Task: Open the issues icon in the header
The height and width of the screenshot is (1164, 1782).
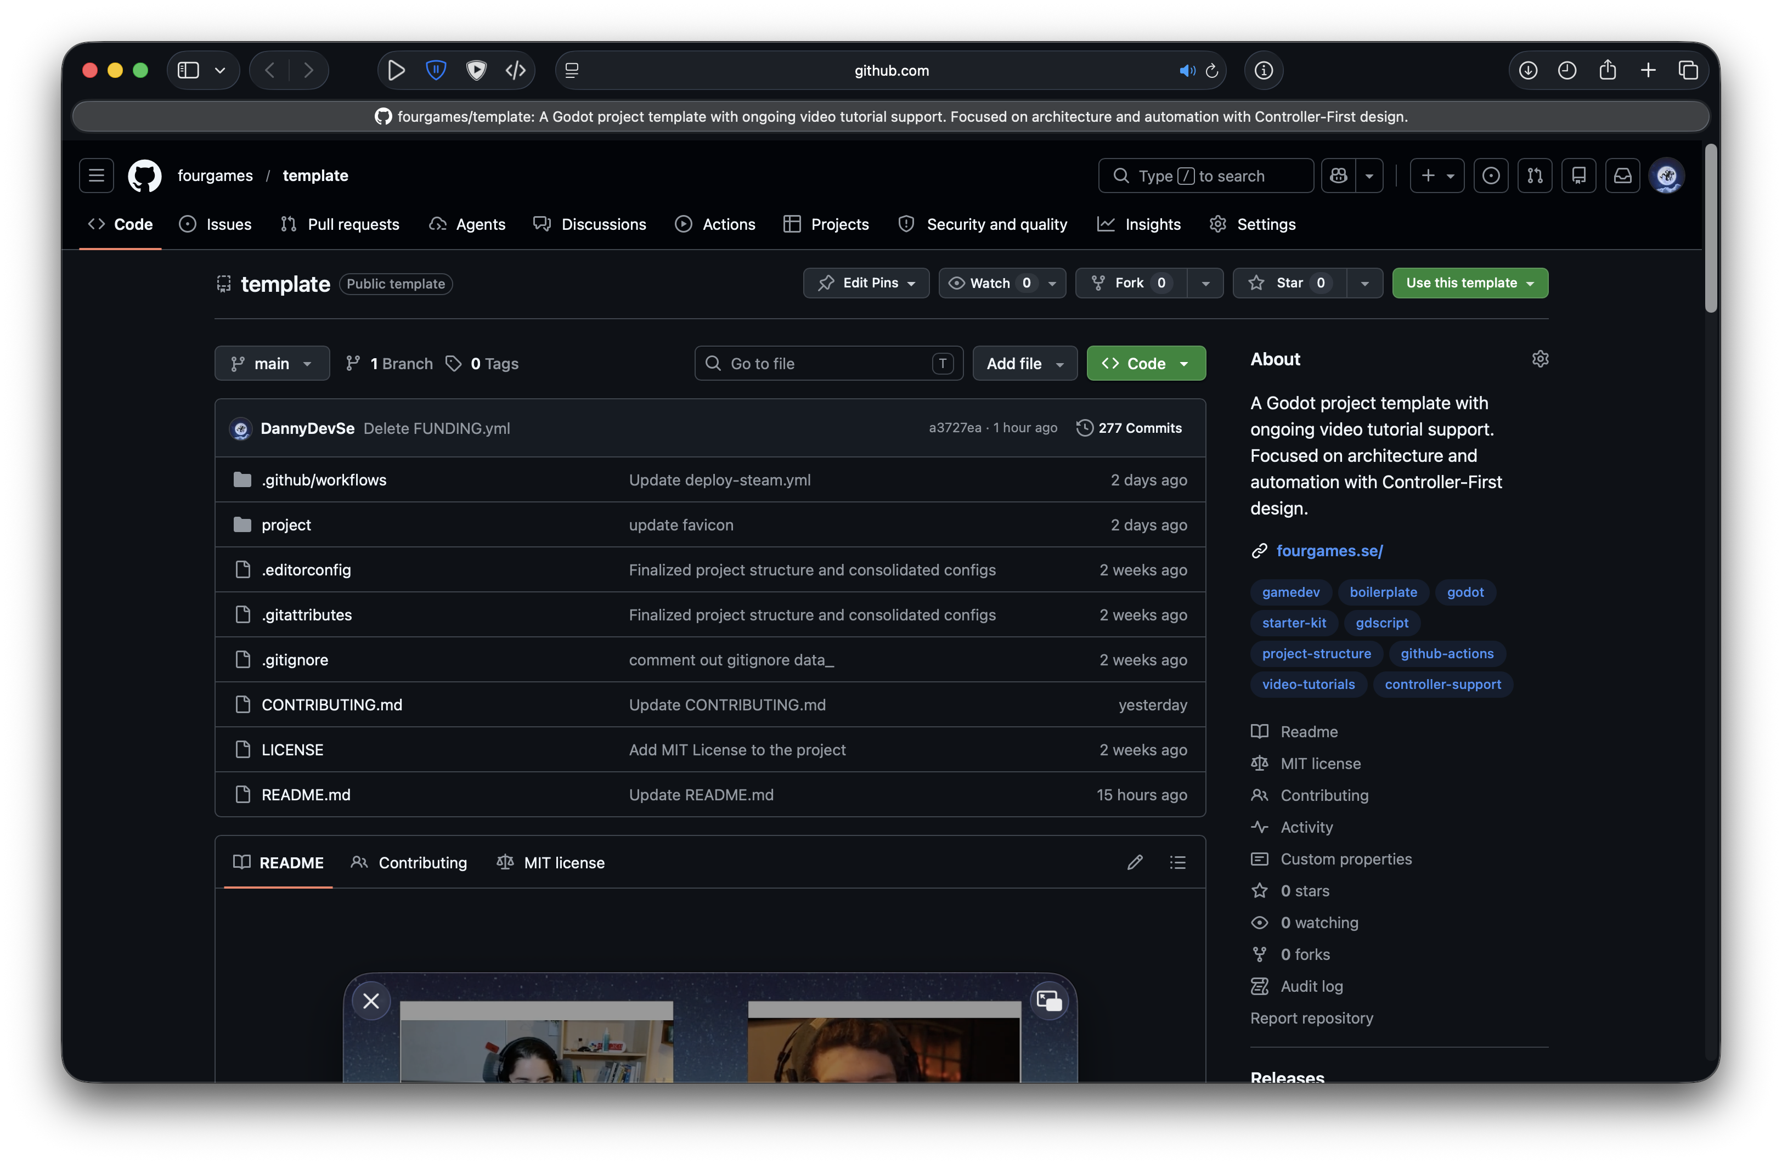Action: pos(1491,176)
